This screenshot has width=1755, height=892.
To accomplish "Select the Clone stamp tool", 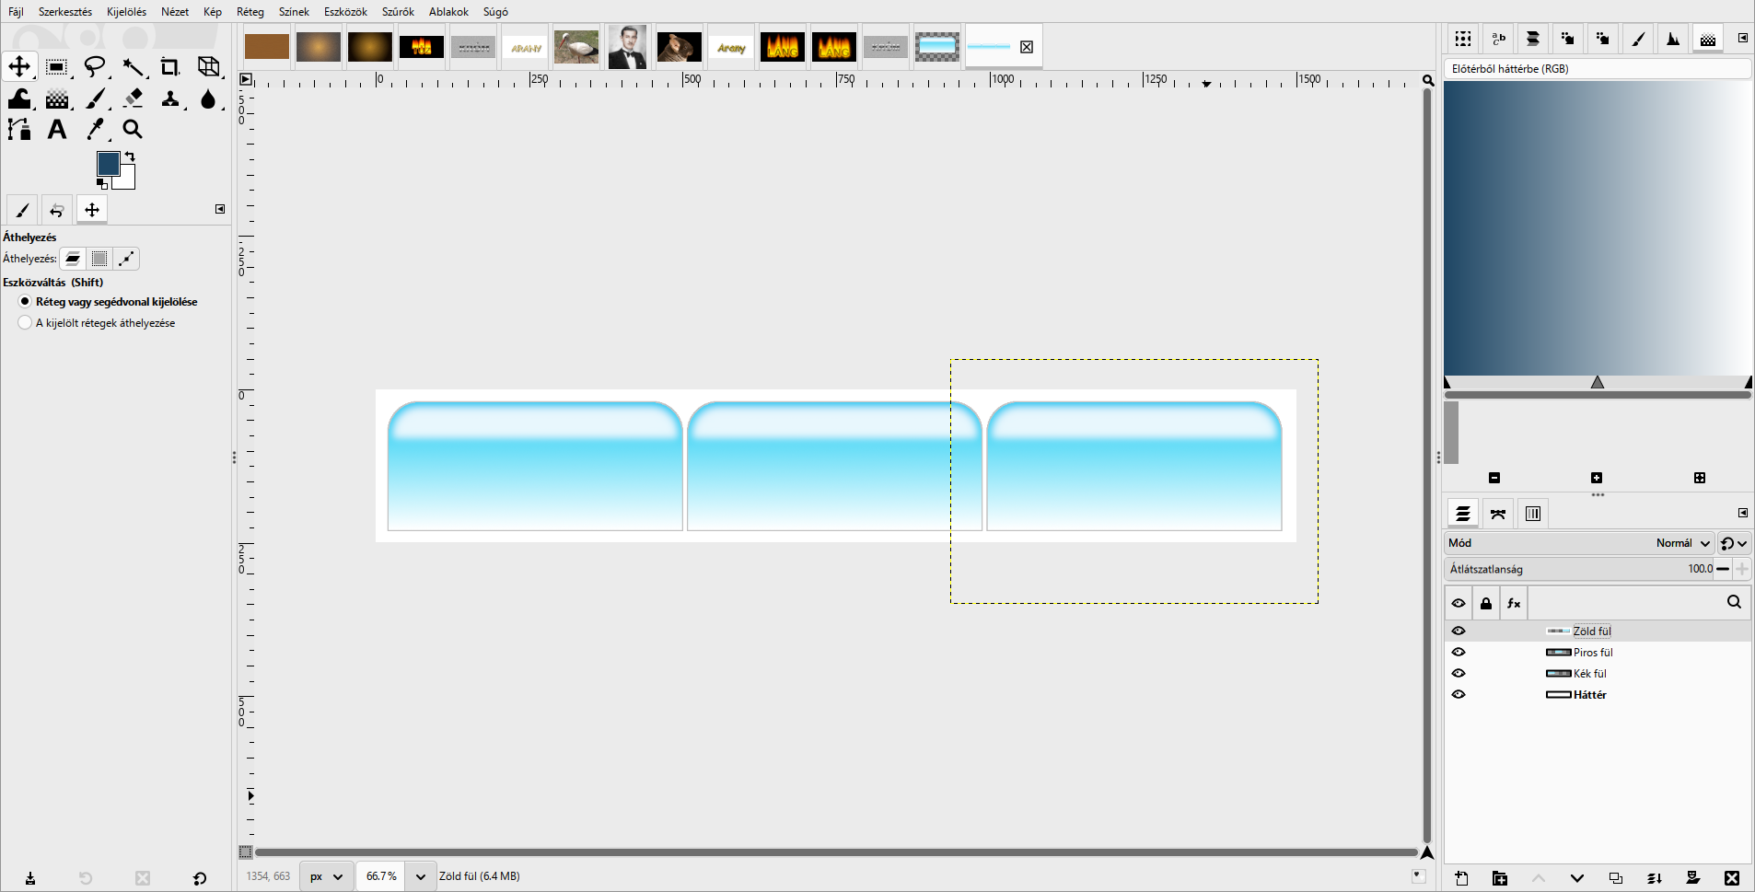I will click(x=170, y=98).
